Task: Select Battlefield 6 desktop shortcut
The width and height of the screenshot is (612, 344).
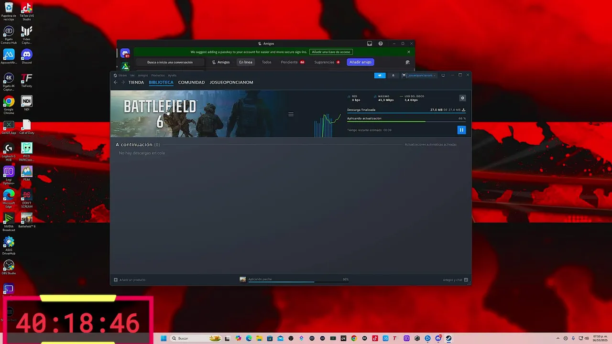Action: 27,220
